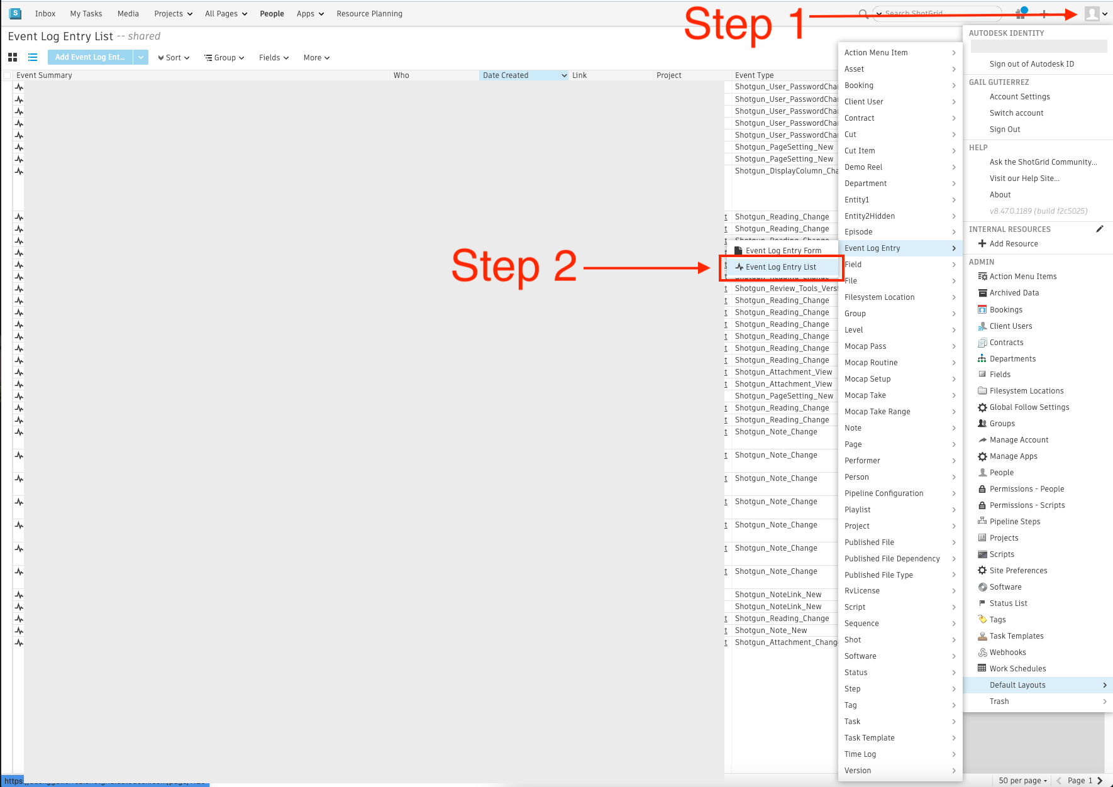Open the user avatar menu
Screen dimensions: 1113x787
pyautogui.click(x=1096, y=14)
